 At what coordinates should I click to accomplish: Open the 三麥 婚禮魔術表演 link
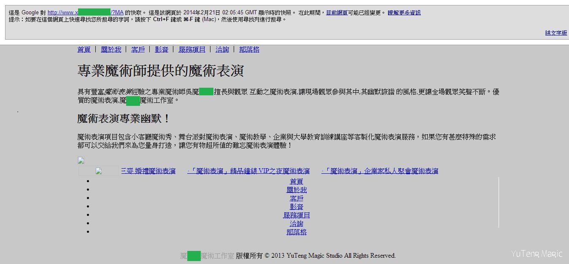click(148, 171)
